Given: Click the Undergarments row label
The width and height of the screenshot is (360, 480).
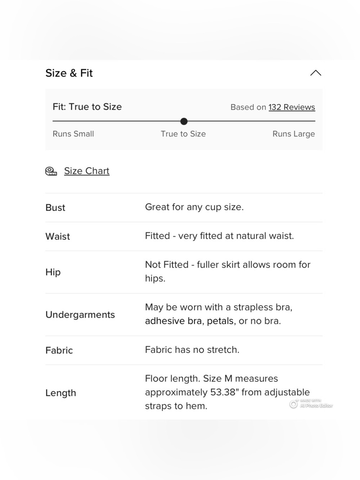Looking at the screenshot, I should (80, 315).
